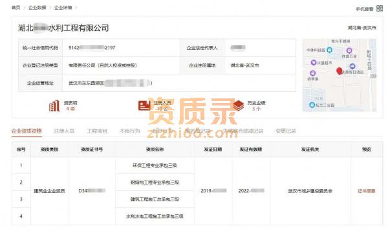This screenshot has width=388, height=233.
Task: Click the 钢结构工程专业承包三级 row
Action: click(x=155, y=183)
